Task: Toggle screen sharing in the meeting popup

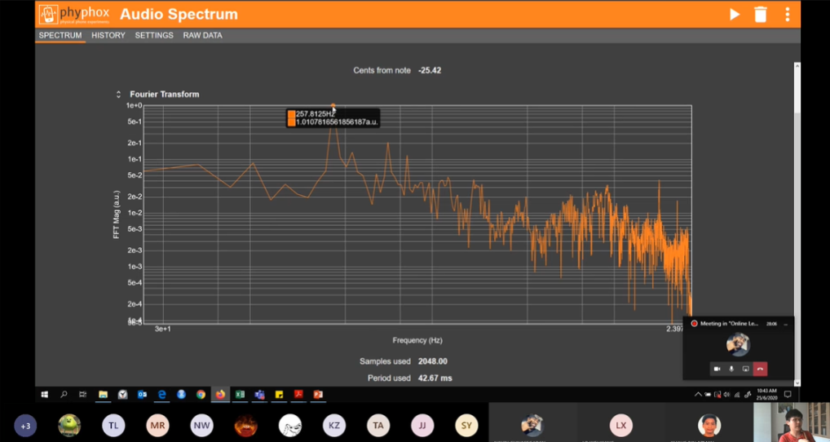Action: pyautogui.click(x=745, y=369)
